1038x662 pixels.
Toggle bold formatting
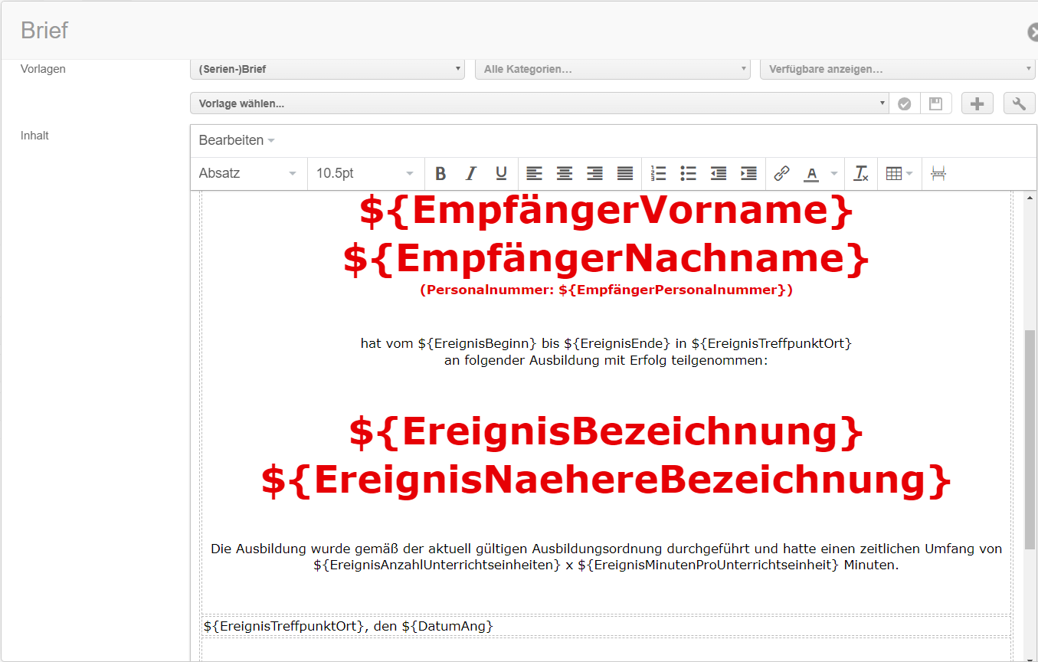(440, 174)
